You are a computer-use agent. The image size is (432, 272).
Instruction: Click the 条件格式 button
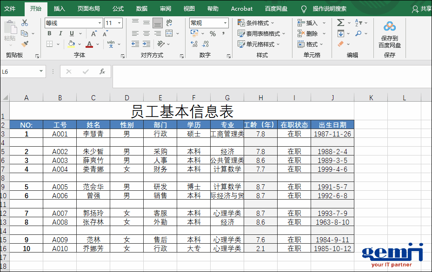pos(256,23)
